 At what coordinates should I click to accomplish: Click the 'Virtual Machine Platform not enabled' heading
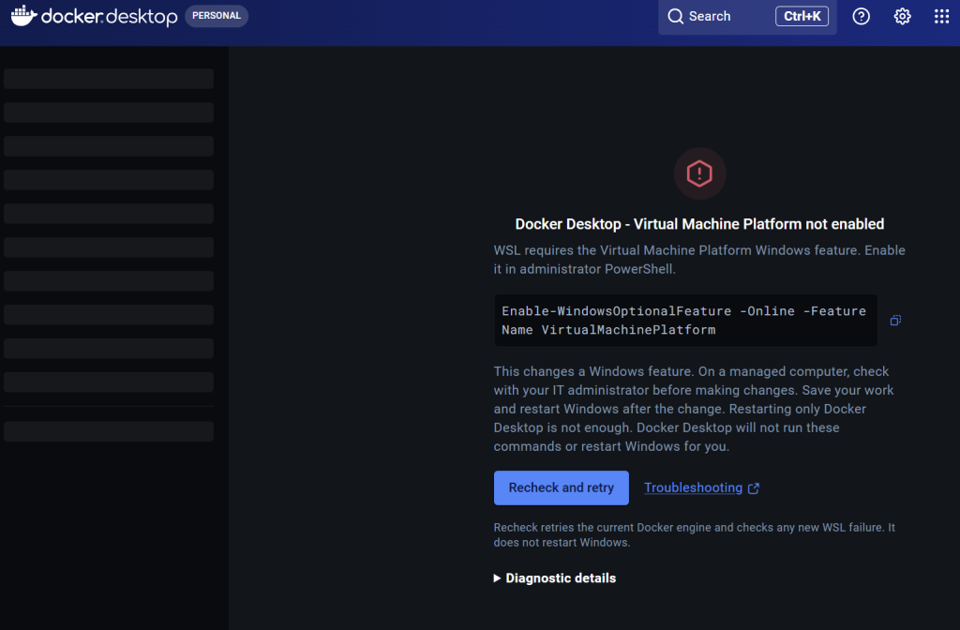click(699, 224)
